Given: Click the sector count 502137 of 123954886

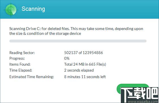Looking at the screenshot, I should coord(83,53).
